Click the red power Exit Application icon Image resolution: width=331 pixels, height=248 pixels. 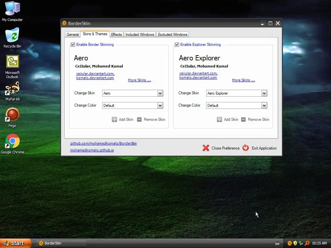[x=246, y=148]
